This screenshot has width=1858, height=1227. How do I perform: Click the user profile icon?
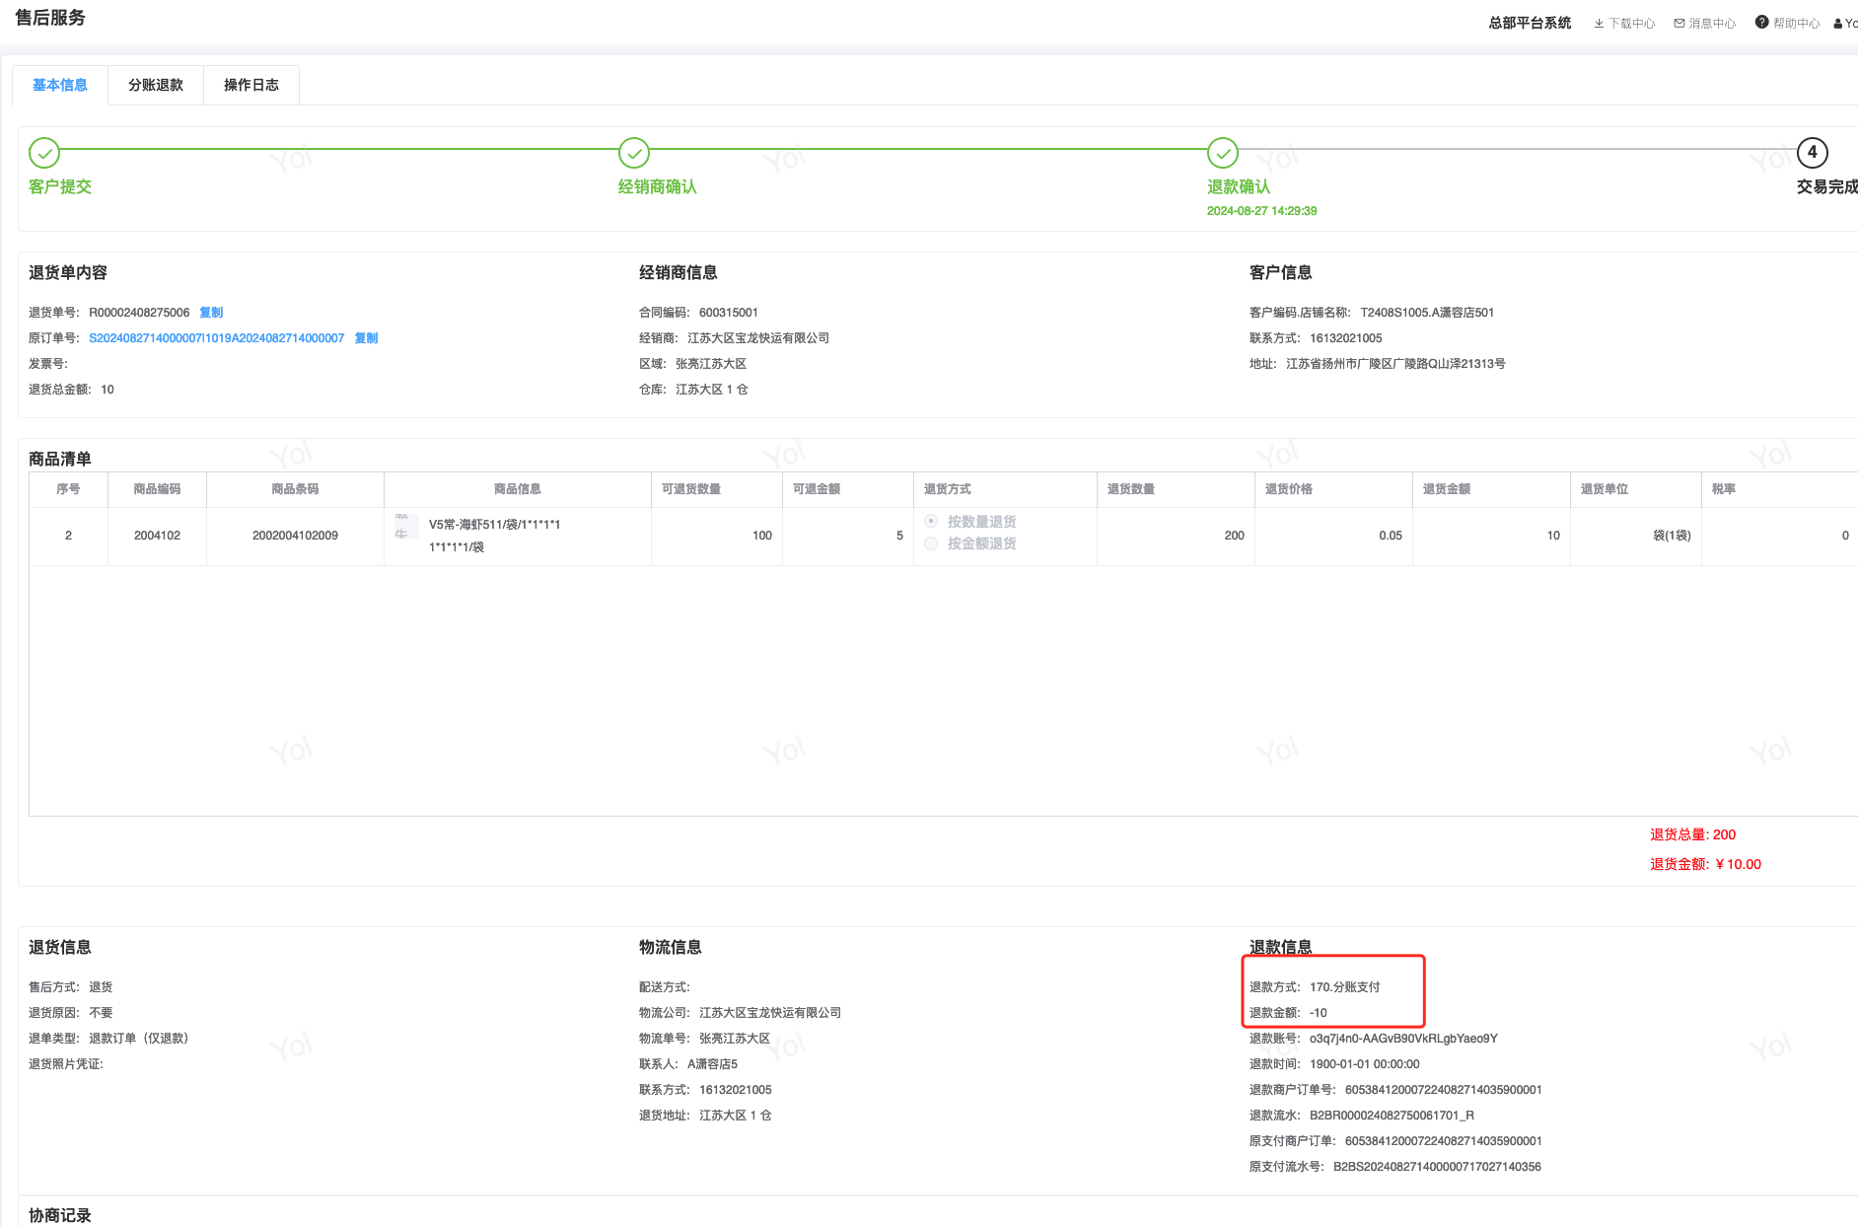[1838, 24]
